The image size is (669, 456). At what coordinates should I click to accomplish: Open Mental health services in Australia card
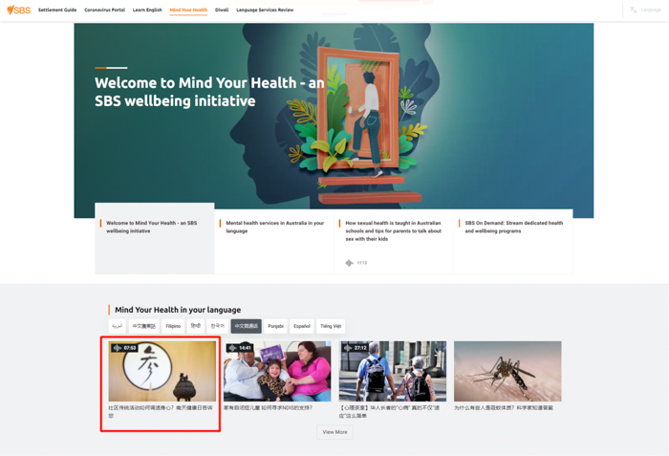coord(274,241)
